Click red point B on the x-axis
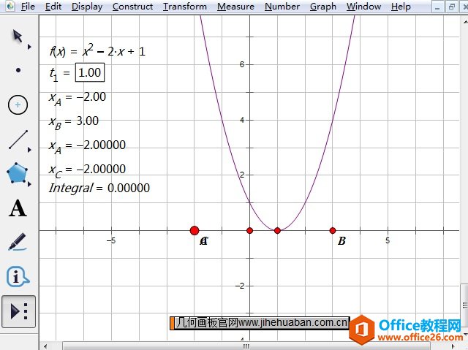Screen dimensions: 468x350 click(x=333, y=230)
